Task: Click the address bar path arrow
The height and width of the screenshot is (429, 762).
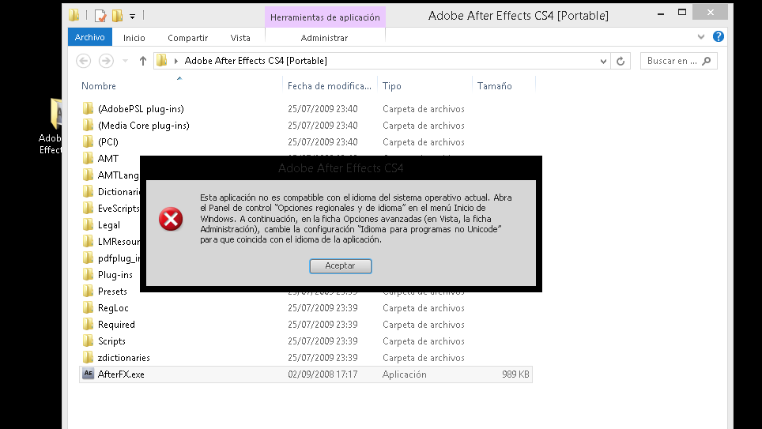Action: click(176, 61)
